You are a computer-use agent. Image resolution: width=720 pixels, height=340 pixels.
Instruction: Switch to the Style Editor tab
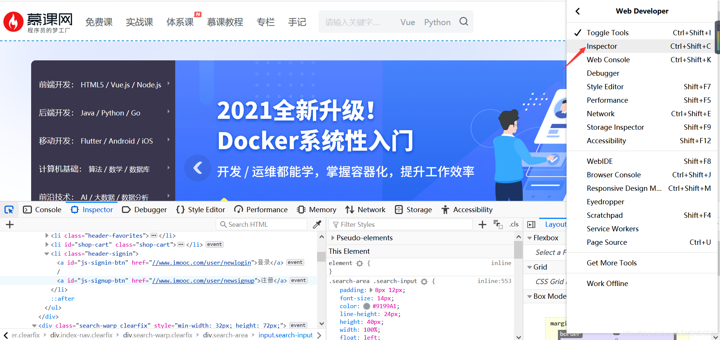pos(201,210)
